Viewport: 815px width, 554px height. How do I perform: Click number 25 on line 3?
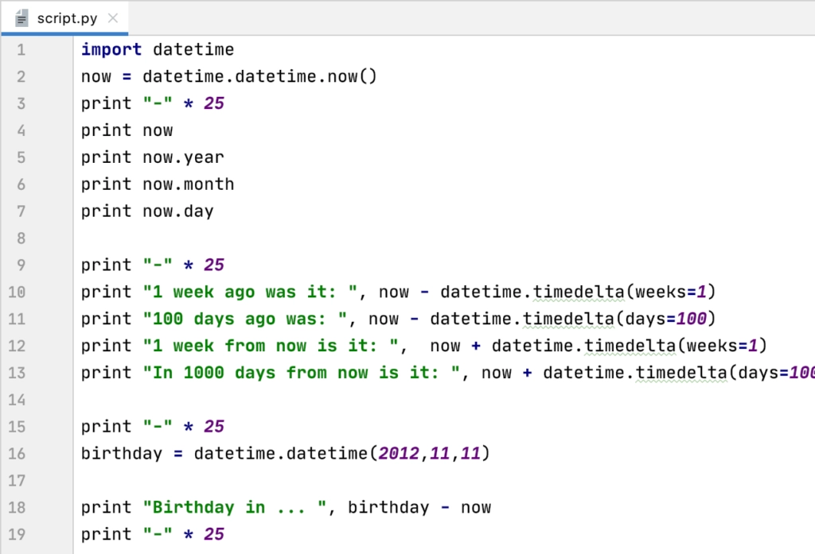point(214,103)
